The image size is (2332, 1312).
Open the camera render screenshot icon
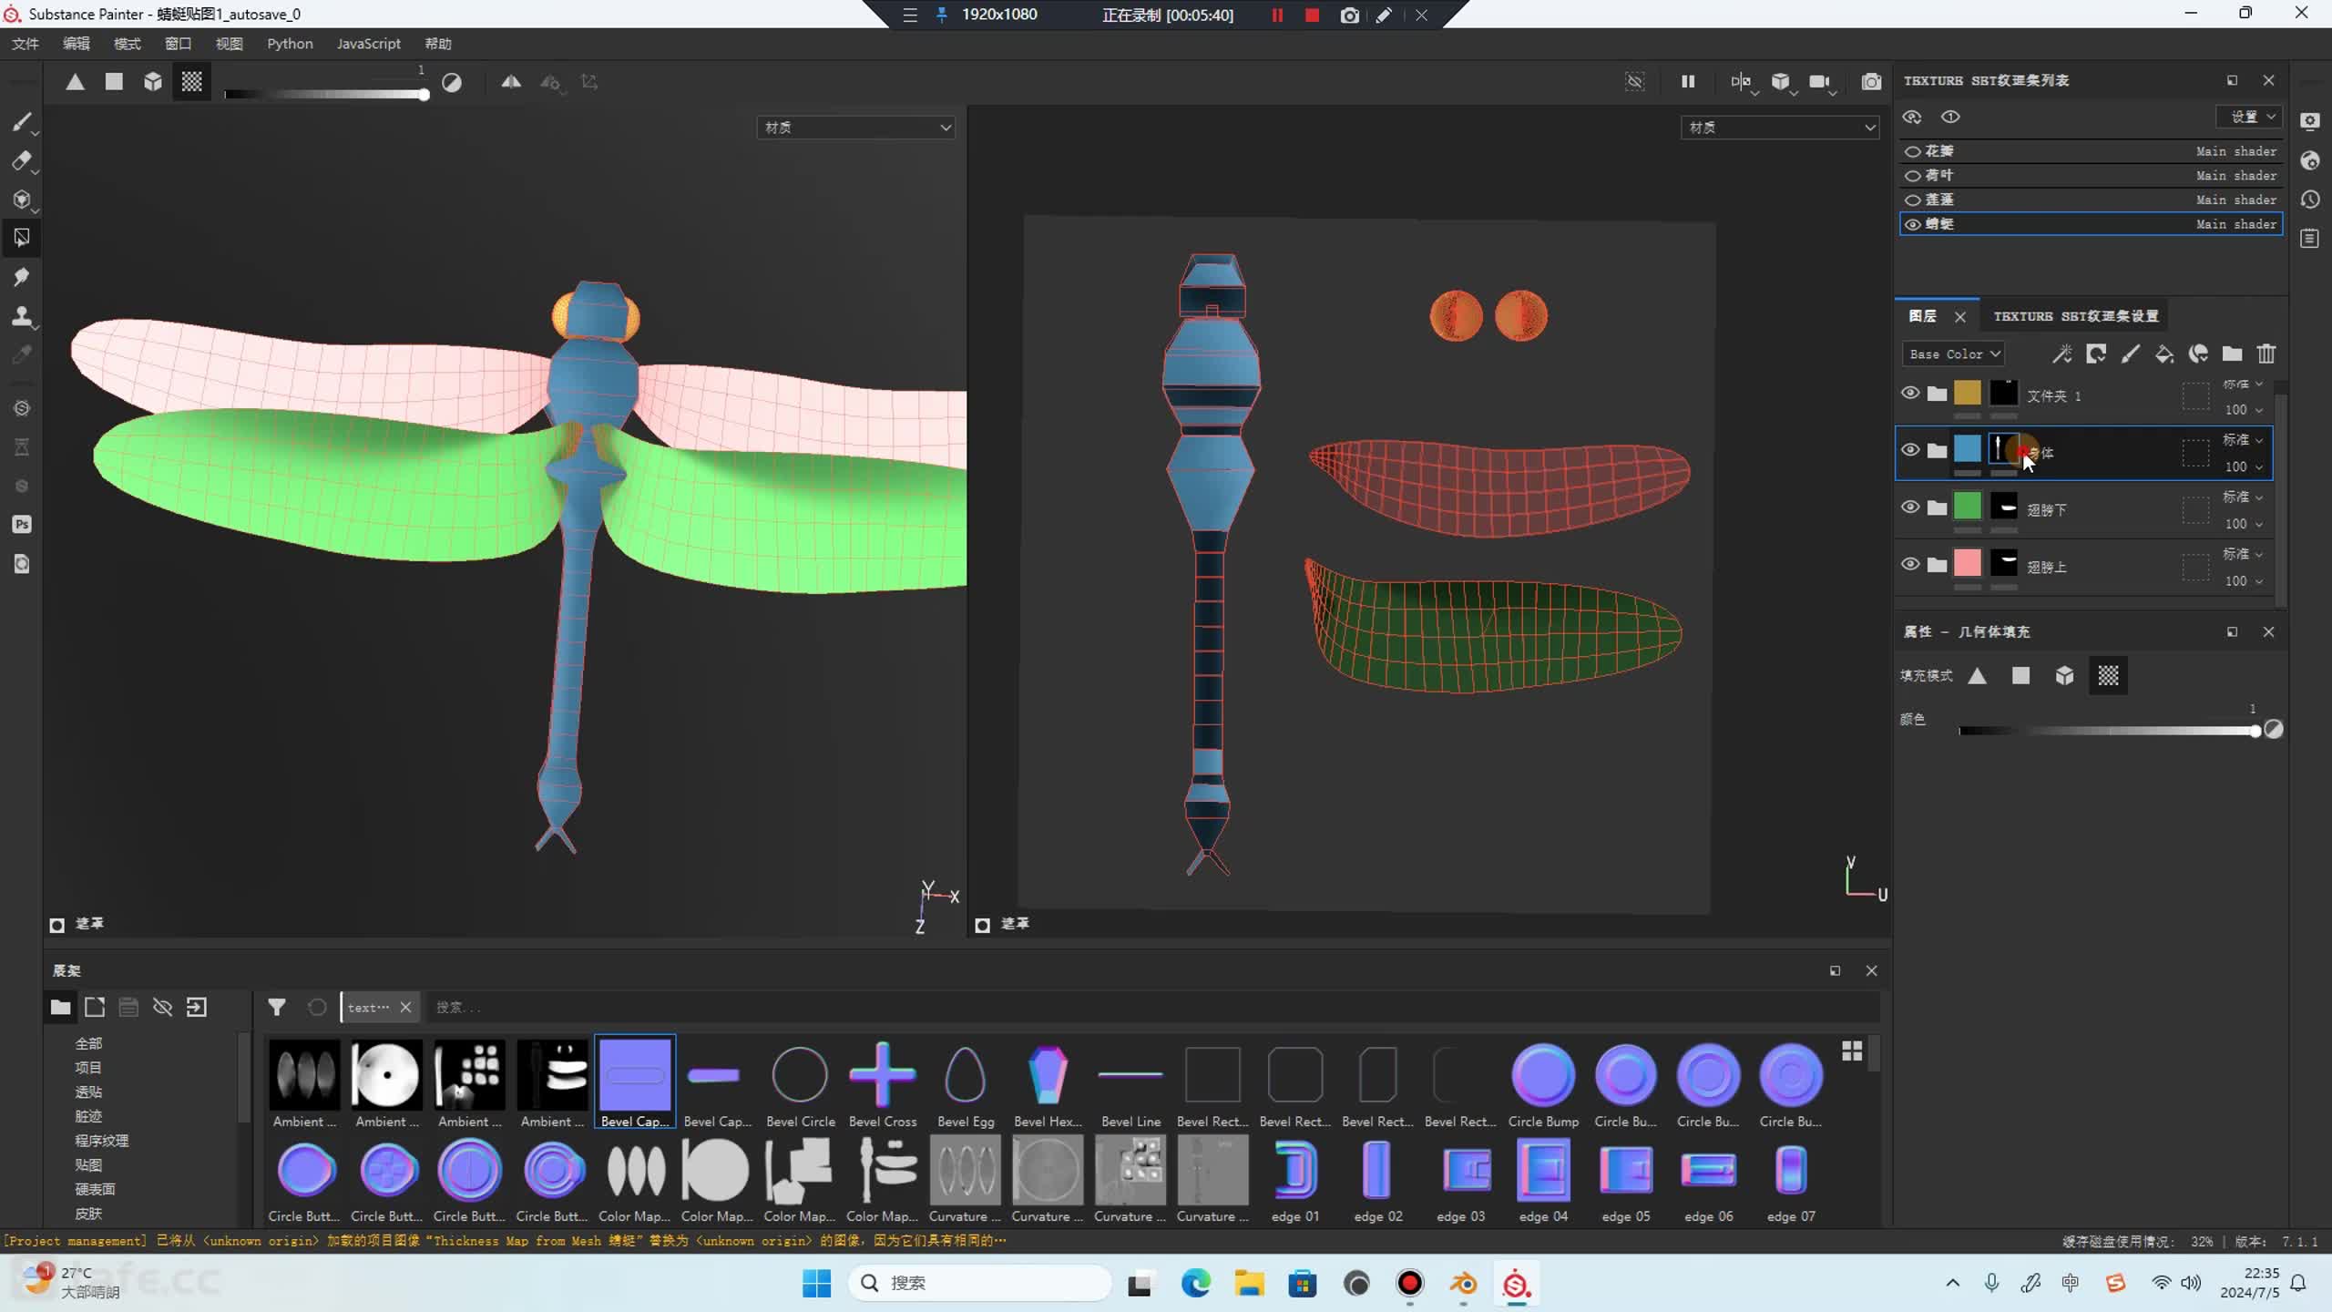(1871, 82)
